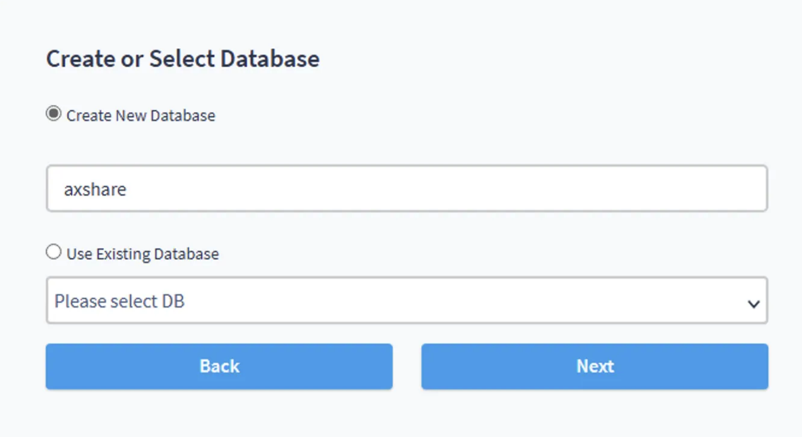Select the Create New Database radio button

click(x=53, y=114)
